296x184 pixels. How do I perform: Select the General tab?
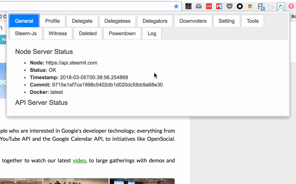pyautogui.click(x=24, y=21)
